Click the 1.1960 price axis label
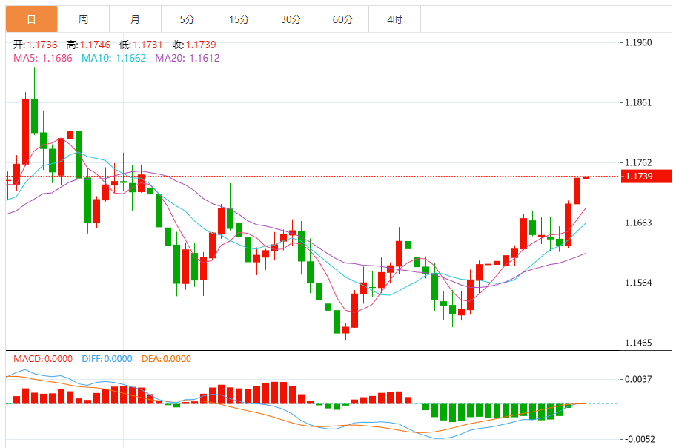Viewport: 676px width, 448px height. coord(638,42)
